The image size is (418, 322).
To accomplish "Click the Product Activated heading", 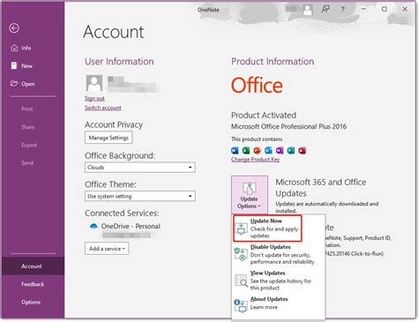I will [x=264, y=116].
